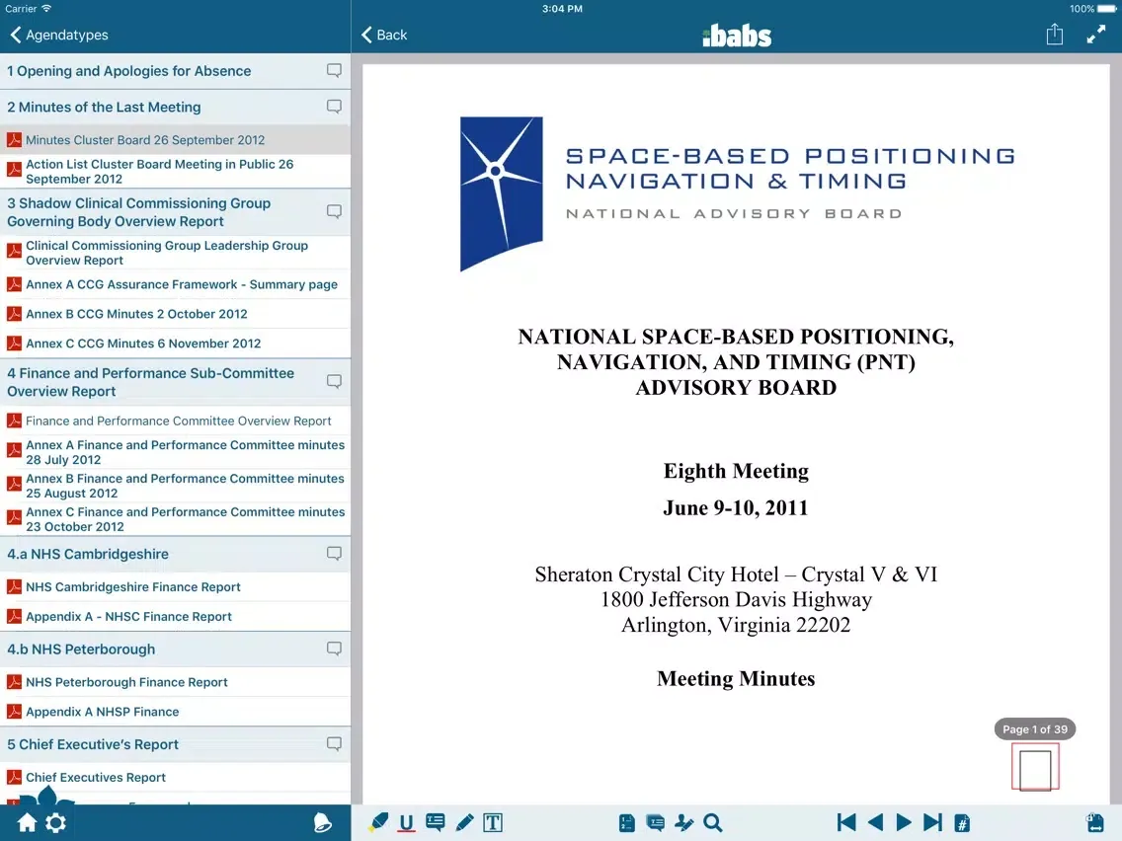The image size is (1122, 841).
Task: Share the document using the share icon
Action: (1055, 35)
